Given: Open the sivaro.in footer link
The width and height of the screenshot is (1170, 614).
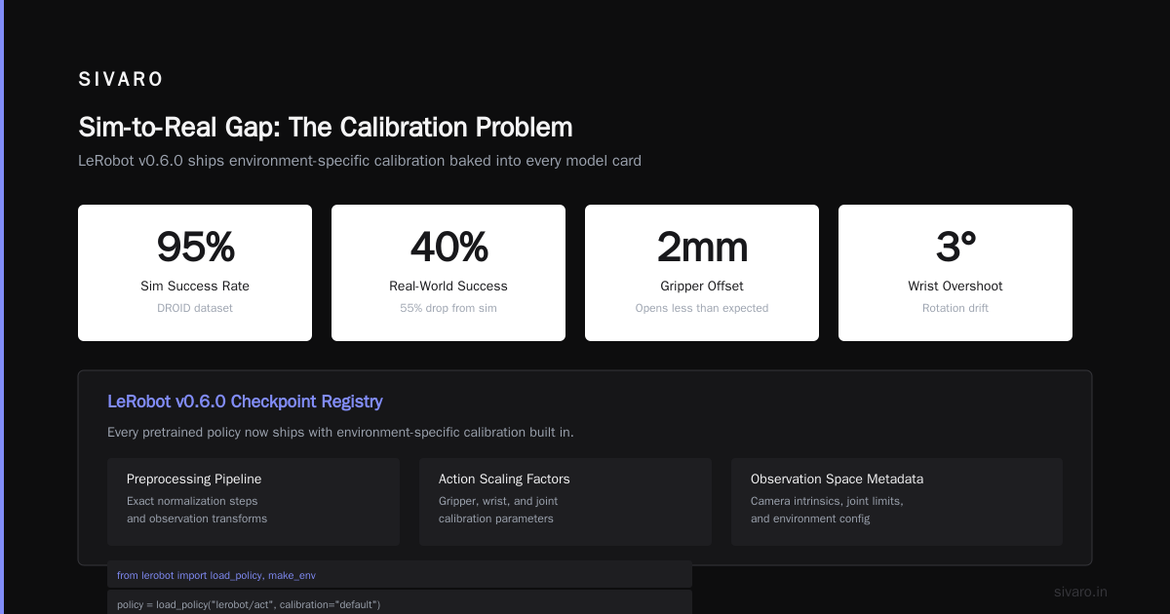Looking at the screenshot, I should coord(1080,592).
